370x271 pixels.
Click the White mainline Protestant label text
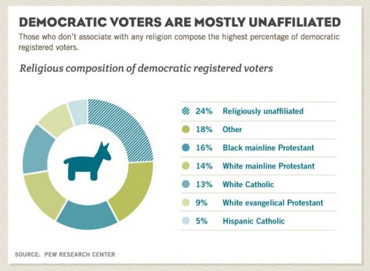tap(268, 166)
